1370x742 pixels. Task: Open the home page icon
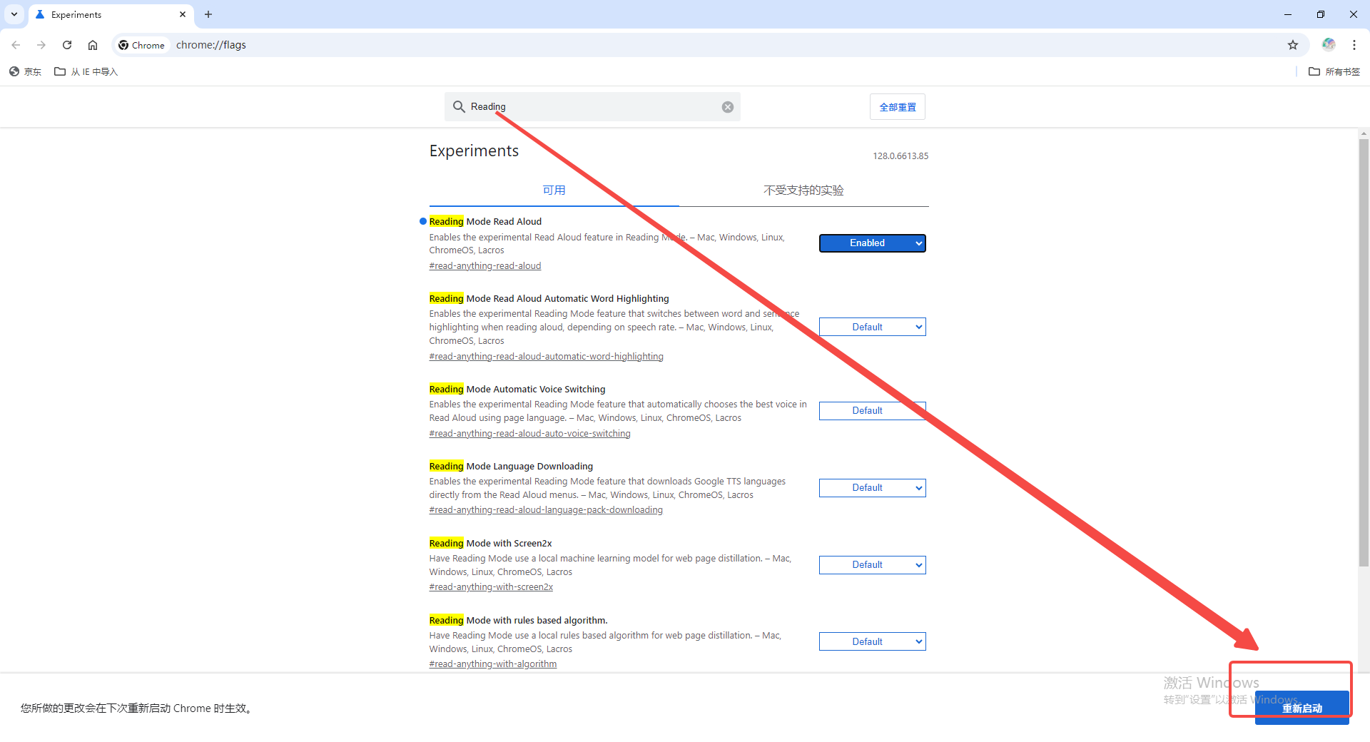[93, 45]
